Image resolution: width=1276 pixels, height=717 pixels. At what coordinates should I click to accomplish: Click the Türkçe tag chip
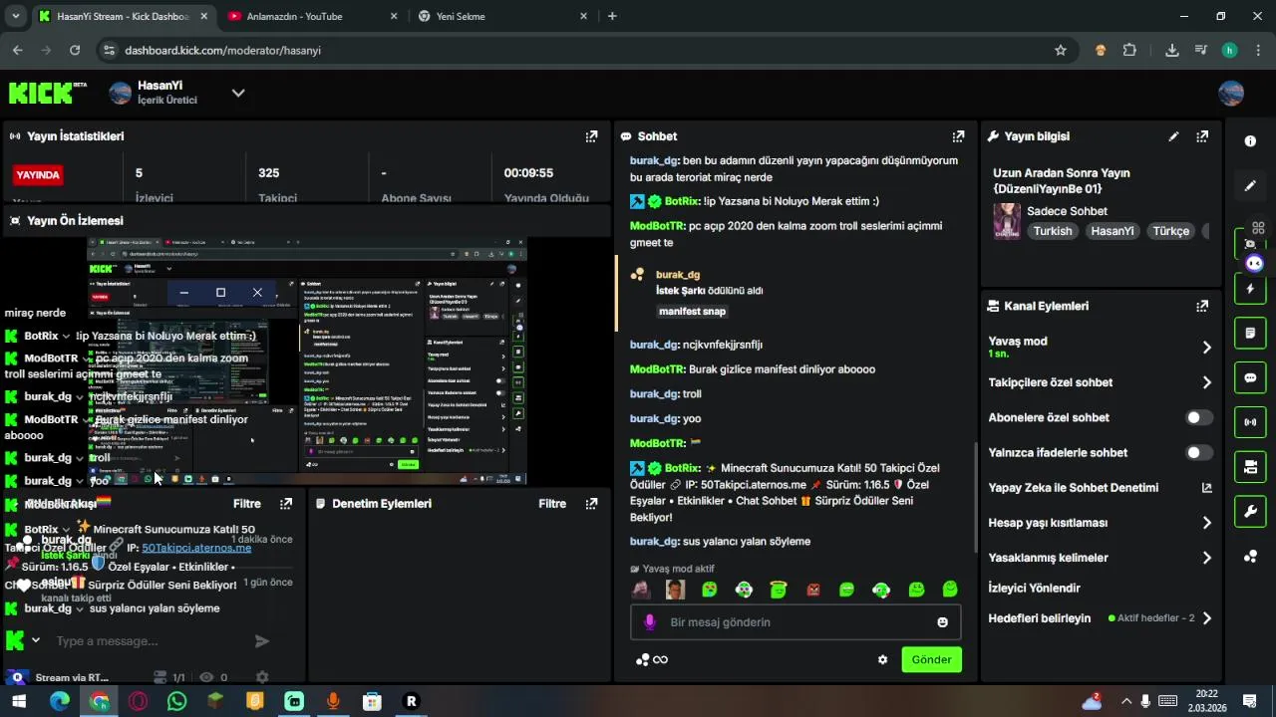pyautogui.click(x=1171, y=231)
